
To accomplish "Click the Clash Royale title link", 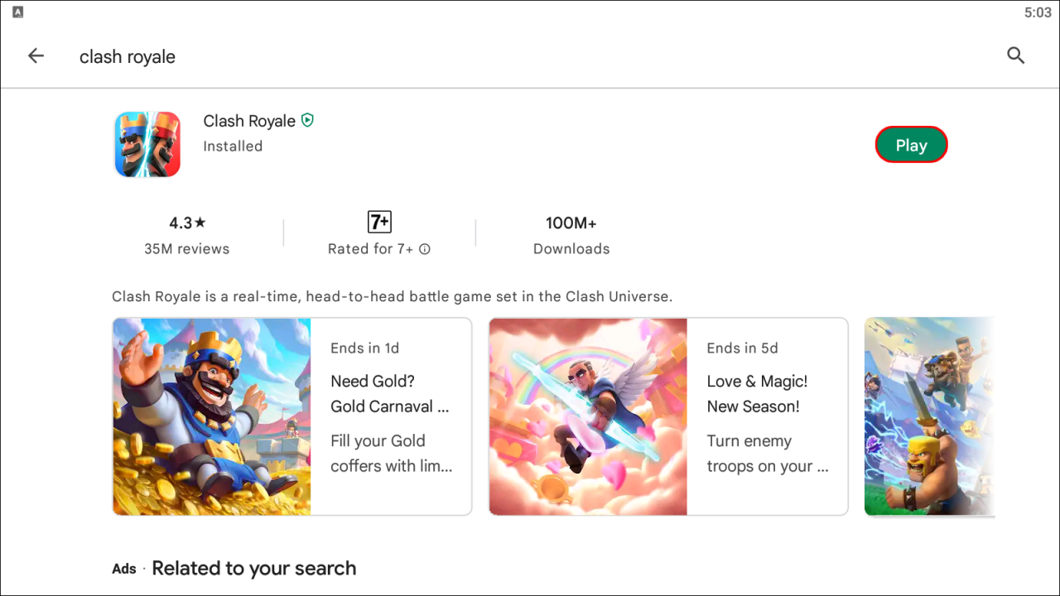I will (x=248, y=121).
